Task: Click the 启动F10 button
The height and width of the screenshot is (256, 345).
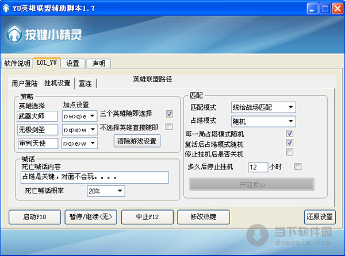Action: (x=34, y=217)
